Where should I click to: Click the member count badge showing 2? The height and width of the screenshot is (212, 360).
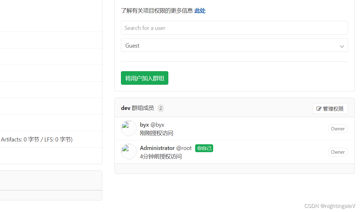click(x=160, y=108)
